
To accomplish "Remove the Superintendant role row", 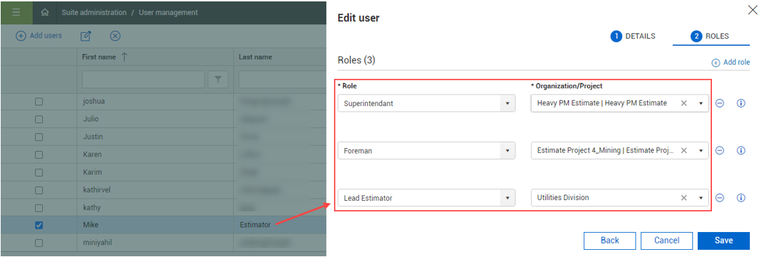I will tap(720, 103).
